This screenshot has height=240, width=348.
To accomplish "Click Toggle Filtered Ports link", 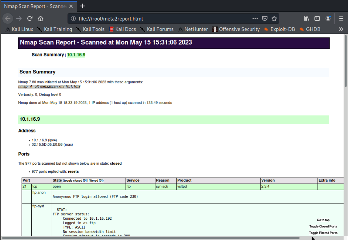I will click(323, 233).
